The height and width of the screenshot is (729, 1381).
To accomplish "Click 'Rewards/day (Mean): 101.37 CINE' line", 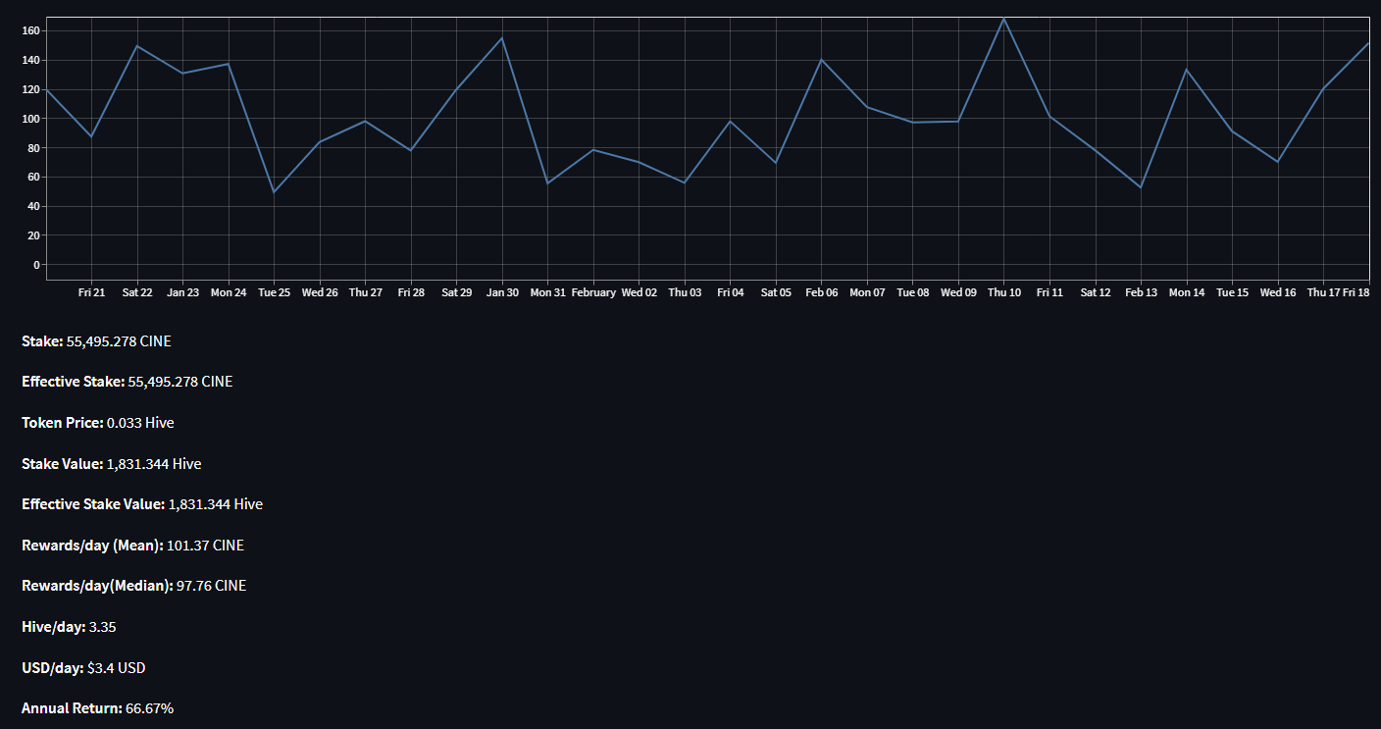I will point(132,546).
